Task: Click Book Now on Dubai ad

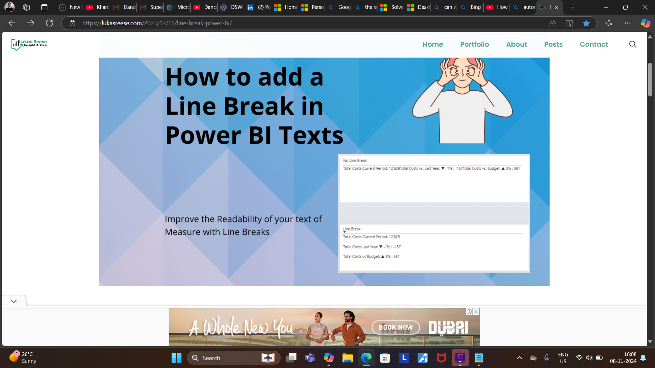Action: (x=396, y=327)
